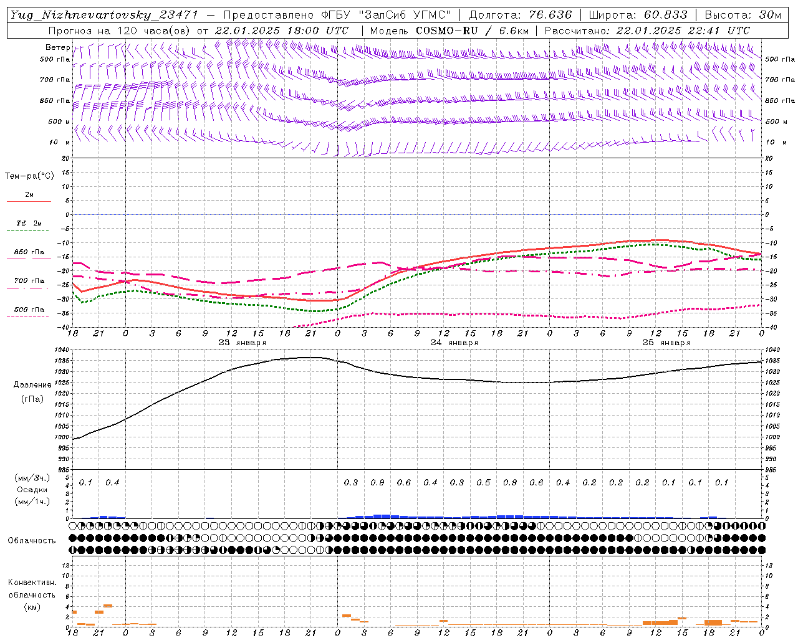Select the provider text ФГБУ "ЗапСиб УГМС"
The height and width of the screenshot is (638, 798).
coord(386,15)
